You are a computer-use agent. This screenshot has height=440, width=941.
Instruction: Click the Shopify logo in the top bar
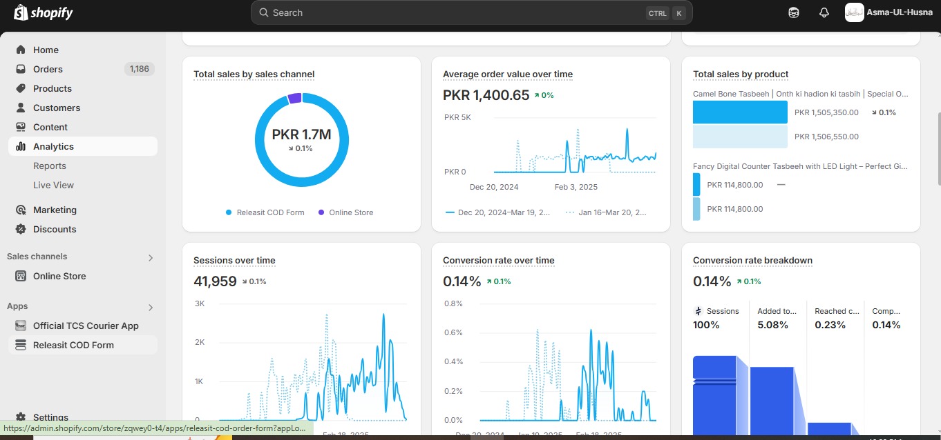[43, 12]
